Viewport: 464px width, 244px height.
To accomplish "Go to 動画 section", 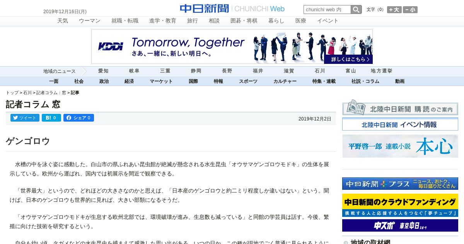I will point(400,81).
